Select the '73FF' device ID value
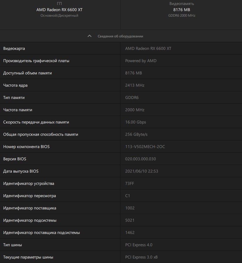242x263 pixels. pos(129,184)
